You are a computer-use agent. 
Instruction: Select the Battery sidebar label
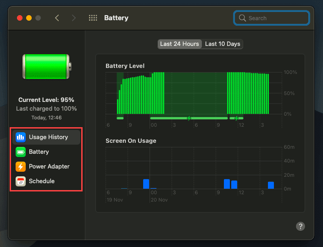(39, 152)
